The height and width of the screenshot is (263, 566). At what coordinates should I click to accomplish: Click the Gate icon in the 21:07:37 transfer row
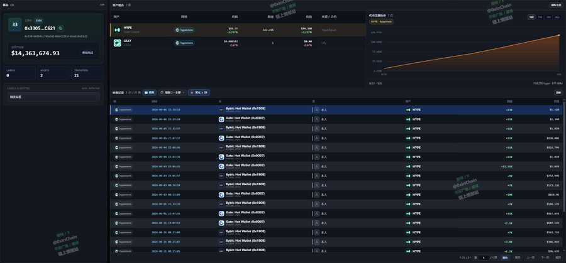point(221,138)
